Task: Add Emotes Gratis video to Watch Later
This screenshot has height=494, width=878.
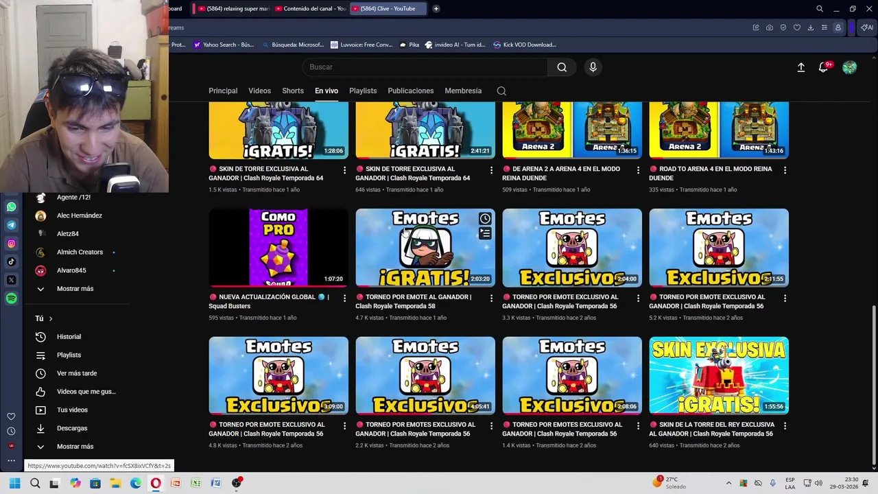Action: point(485,218)
